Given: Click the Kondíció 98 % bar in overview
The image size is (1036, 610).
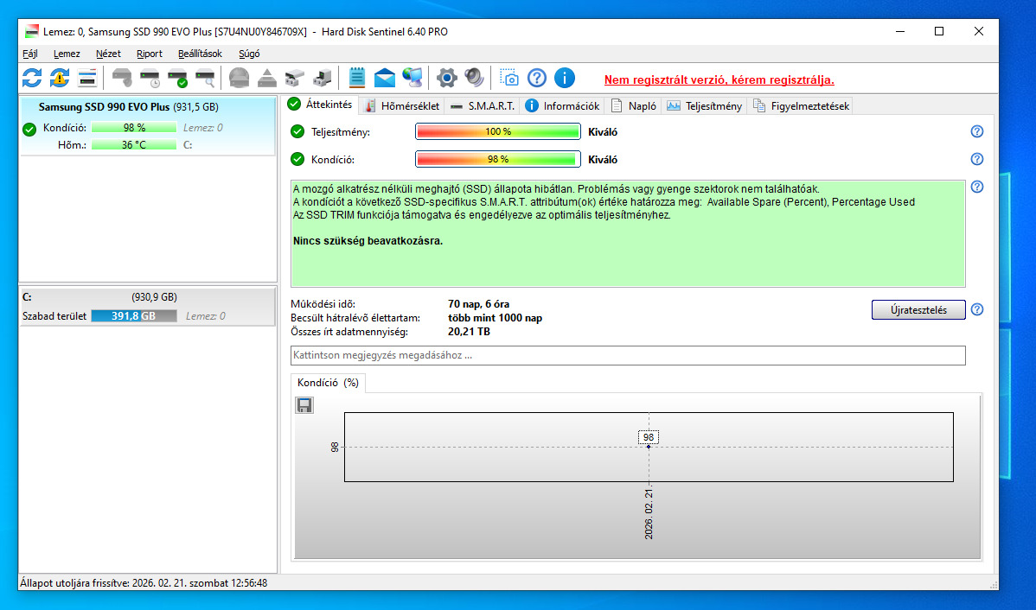Looking at the screenshot, I should 497,159.
